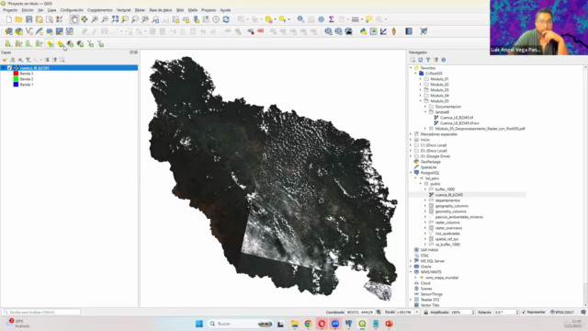Open Chrome from the taskbar
This screenshot has width=588, height=331.
[x=309, y=324]
